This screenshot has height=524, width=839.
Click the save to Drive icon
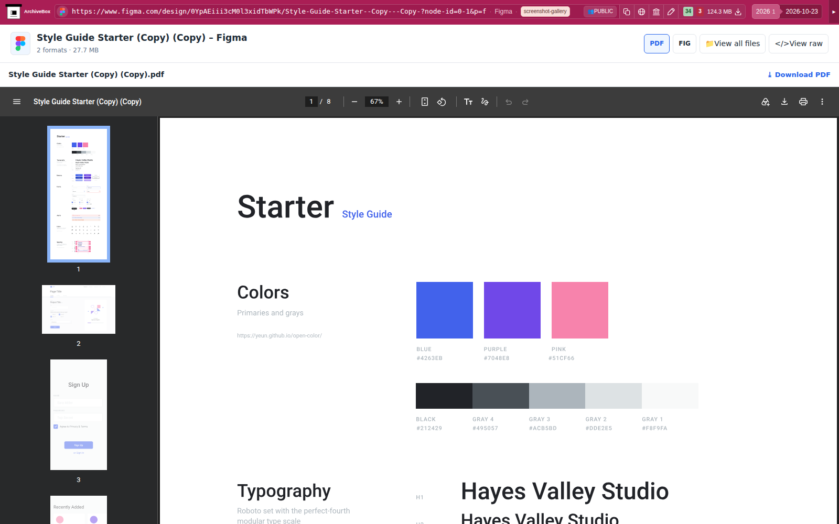766,102
